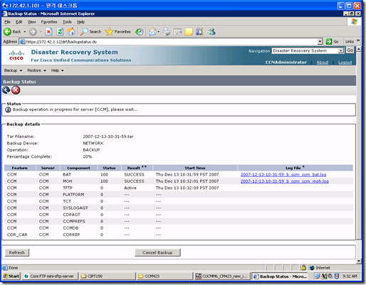Click the Refresh button at the bottom
The width and height of the screenshot is (366, 285).
coord(17,252)
